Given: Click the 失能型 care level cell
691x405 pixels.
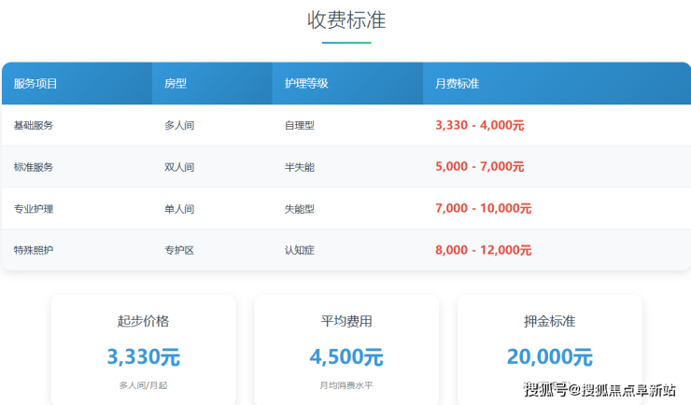Looking at the screenshot, I should (x=300, y=209).
